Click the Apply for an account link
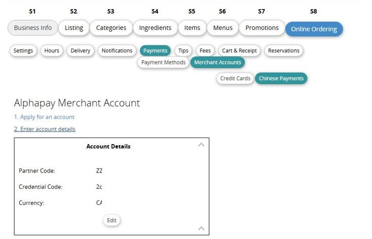Screen dimensions: 372x239 point(44,117)
